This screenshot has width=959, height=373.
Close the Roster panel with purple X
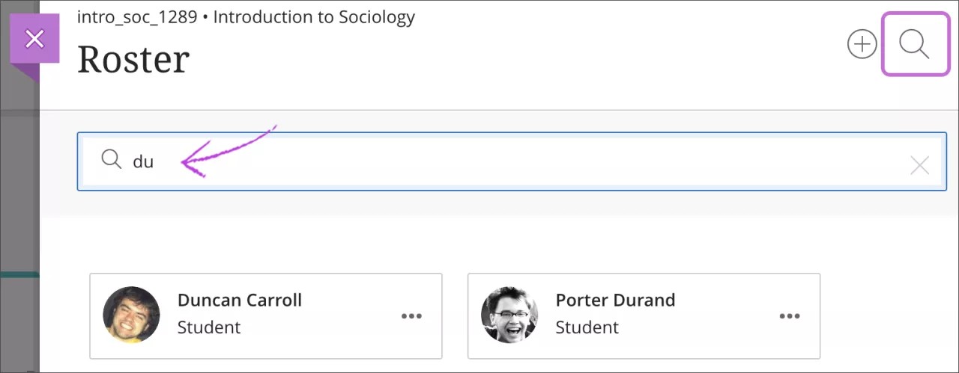34,40
